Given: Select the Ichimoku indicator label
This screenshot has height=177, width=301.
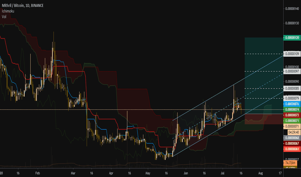Looking at the screenshot, I should click(x=8, y=11).
